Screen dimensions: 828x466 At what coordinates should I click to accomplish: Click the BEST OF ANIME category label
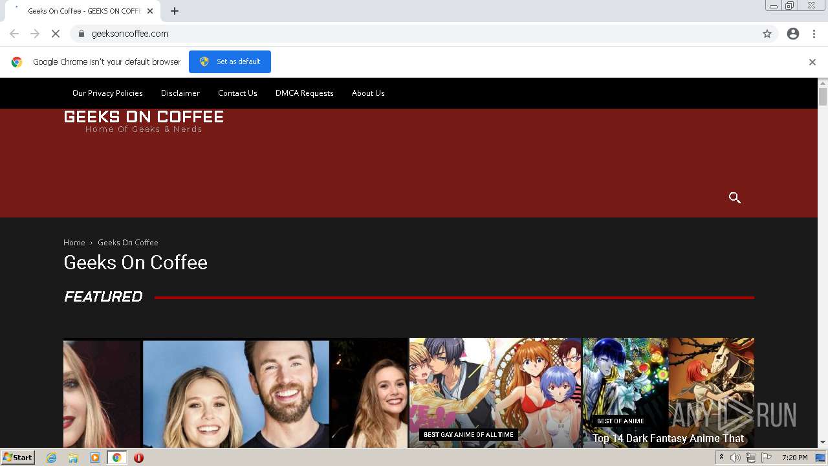[620, 421]
